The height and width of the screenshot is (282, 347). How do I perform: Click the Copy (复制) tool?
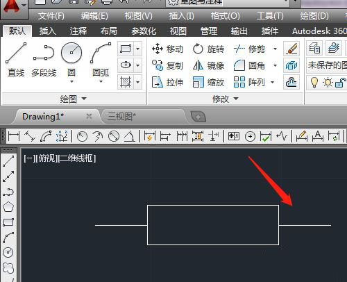[x=168, y=66]
